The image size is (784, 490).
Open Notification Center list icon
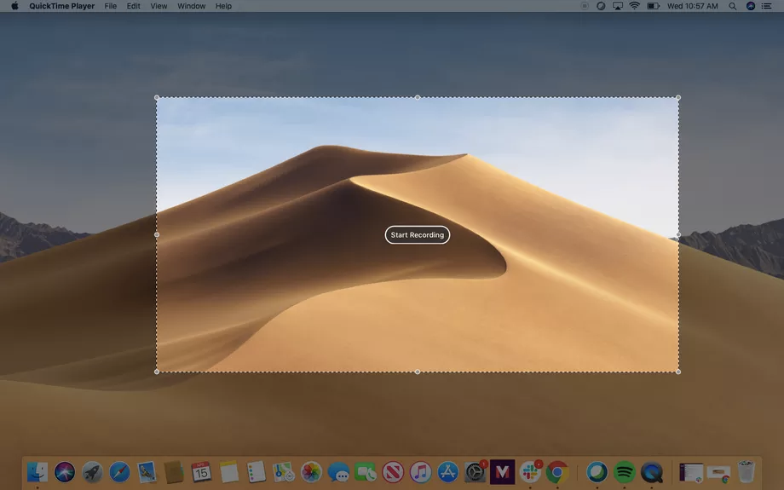coord(766,6)
